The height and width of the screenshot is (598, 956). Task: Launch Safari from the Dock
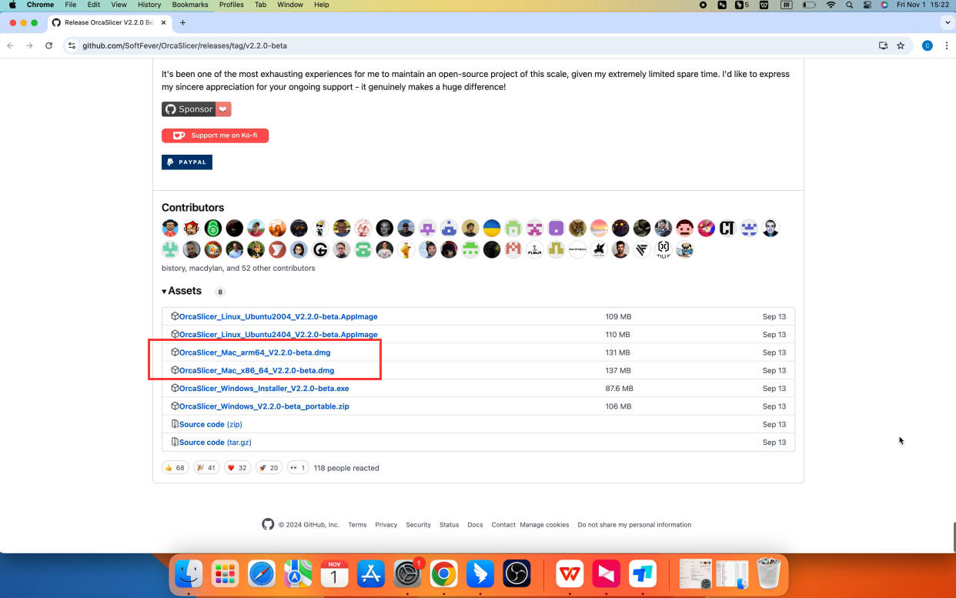coord(262,573)
